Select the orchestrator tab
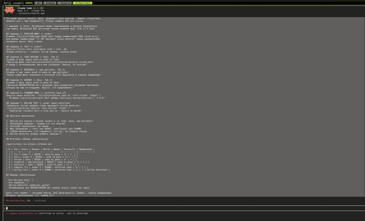This screenshot has height=221, width=365. pos(83,3)
